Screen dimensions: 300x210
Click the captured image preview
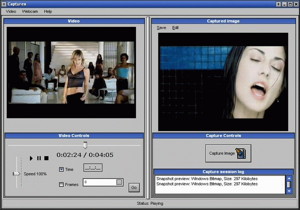click(223, 81)
